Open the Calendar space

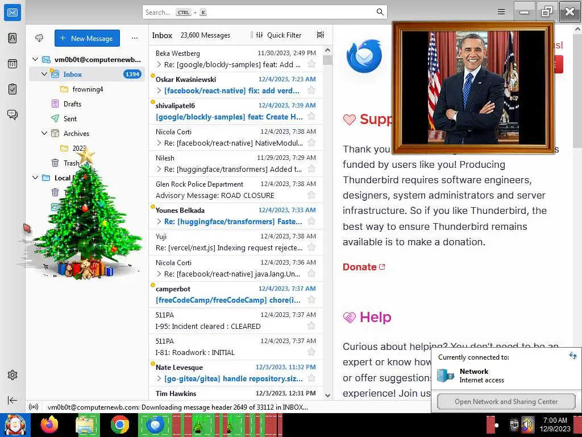13,64
